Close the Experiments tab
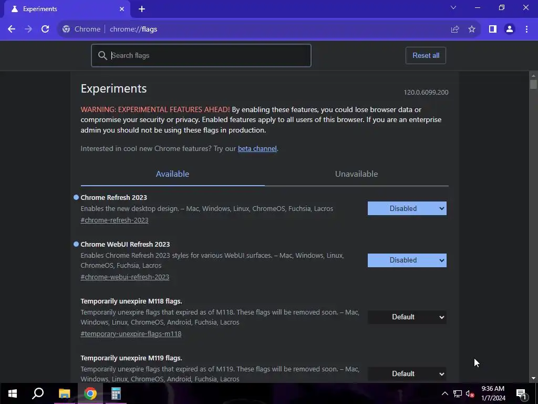Image resolution: width=538 pixels, height=404 pixels. [122, 9]
